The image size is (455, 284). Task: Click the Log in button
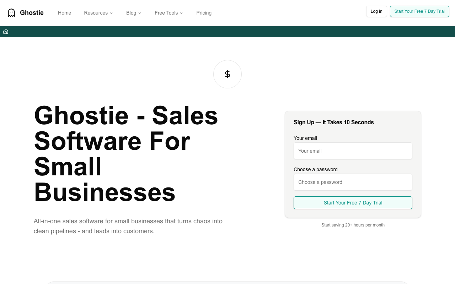(376, 11)
